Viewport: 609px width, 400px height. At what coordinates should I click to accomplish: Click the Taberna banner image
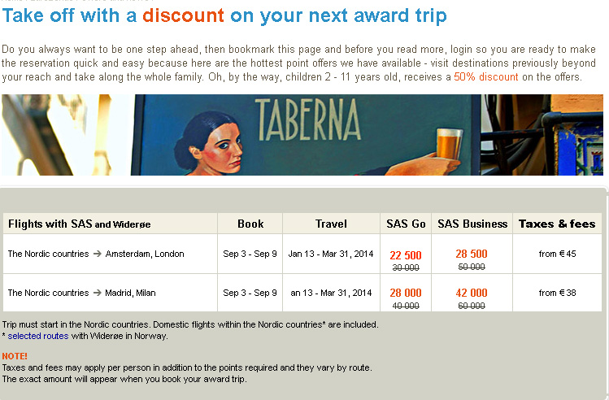(x=302, y=135)
